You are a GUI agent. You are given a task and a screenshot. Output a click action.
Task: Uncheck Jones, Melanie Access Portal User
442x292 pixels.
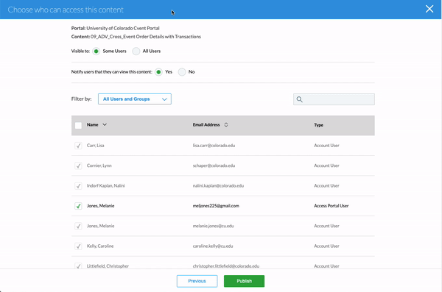click(78, 206)
